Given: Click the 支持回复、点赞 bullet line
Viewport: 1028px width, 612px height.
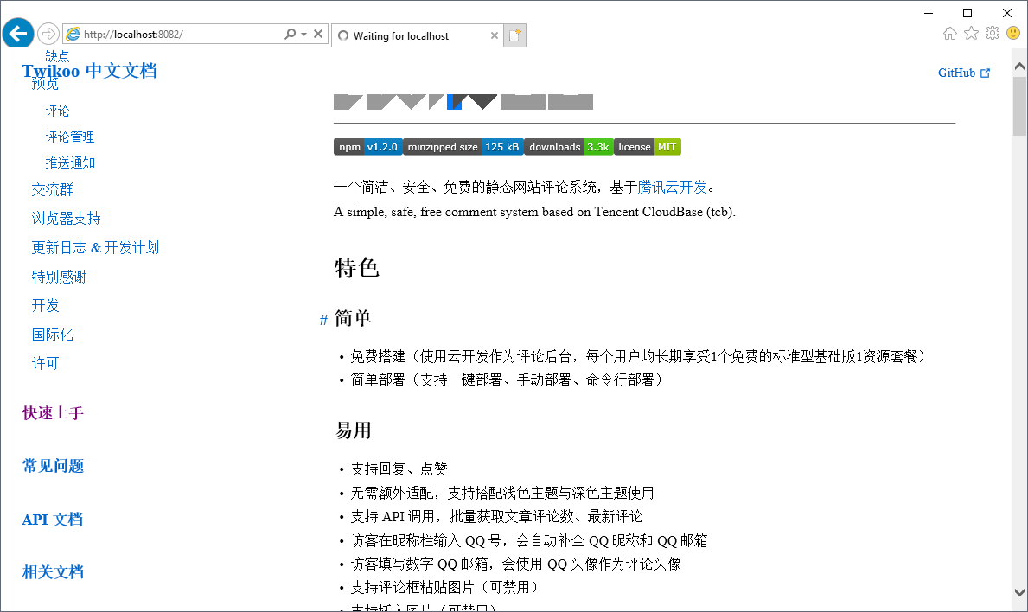Looking at the screenshot, I should [399, 469].
